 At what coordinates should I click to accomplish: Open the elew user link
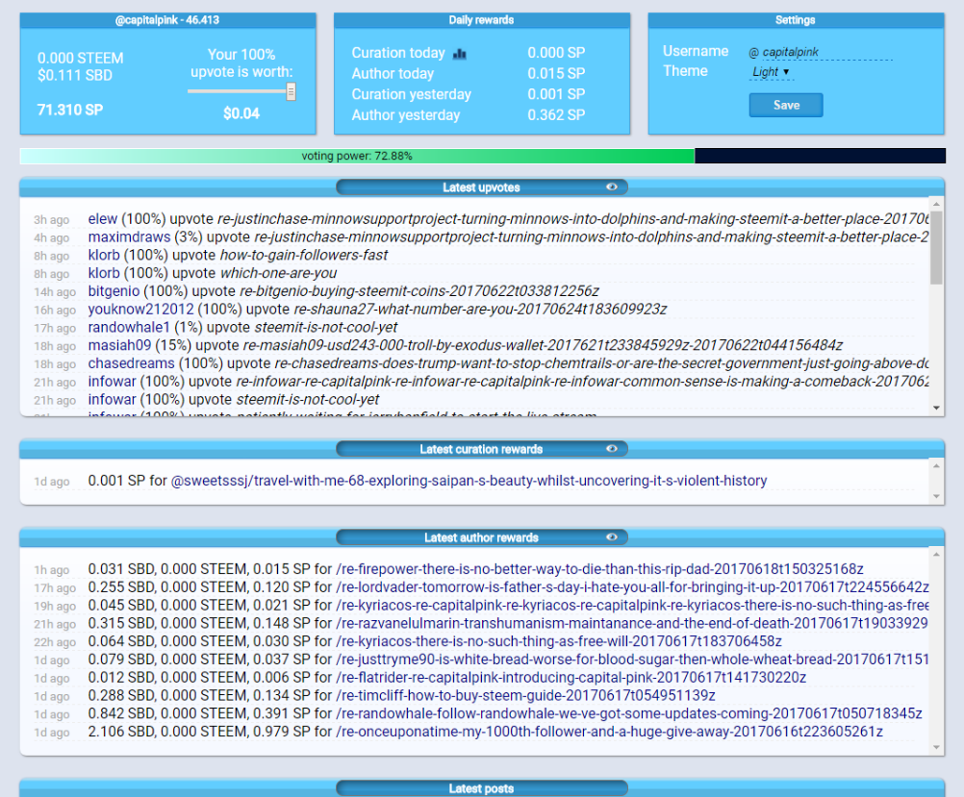pyautogui.click(x=102, y=219)
